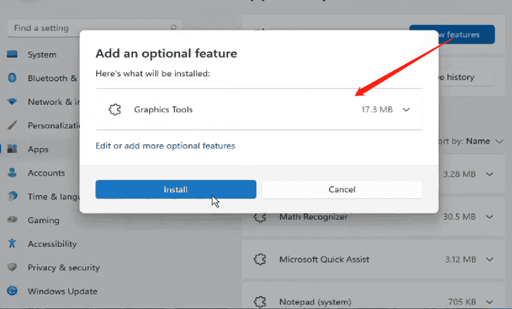
Task: Select the Apps category in the sidebar
Action: 38,149
